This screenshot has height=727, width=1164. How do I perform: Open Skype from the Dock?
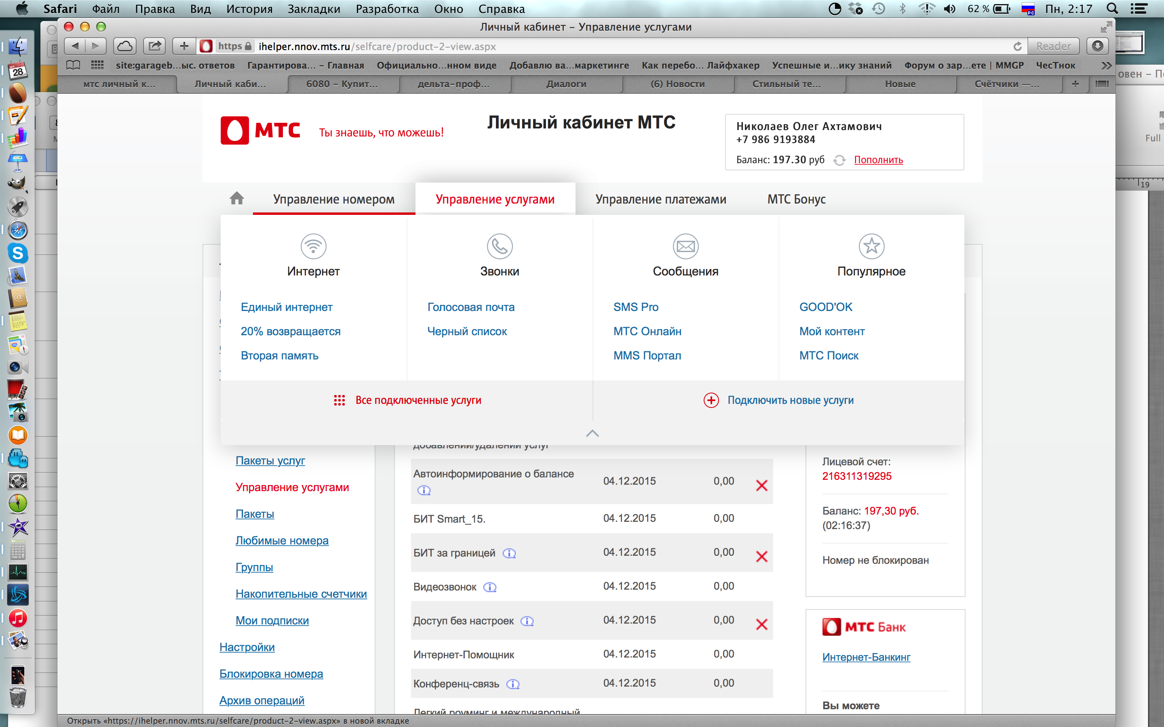(x=18, y=253)
